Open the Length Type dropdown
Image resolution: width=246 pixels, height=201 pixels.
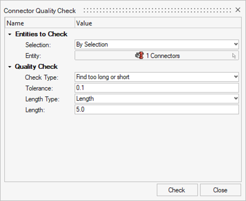pyautogui.click(x=157, y=99)
